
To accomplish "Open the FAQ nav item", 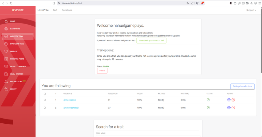I will click(x=55, y=10).
